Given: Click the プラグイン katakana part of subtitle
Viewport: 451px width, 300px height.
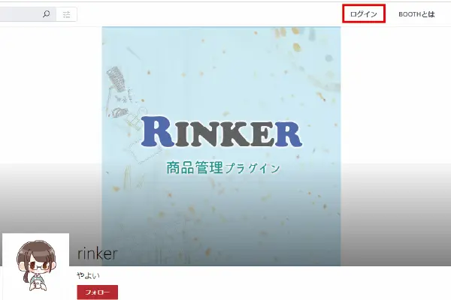Looking at the screenshot, I should [253, 168].
